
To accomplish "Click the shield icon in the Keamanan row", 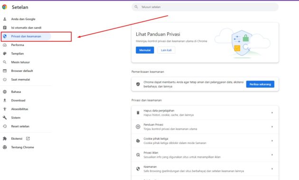I will click(138, 169).
